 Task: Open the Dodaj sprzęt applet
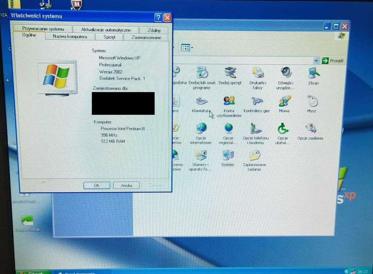click(x=230, y=76)
